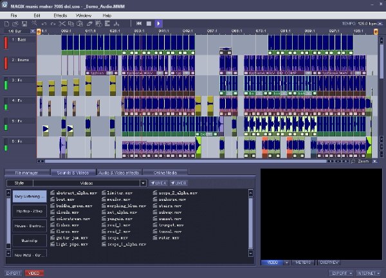Click the bottom small button below the vertical track scrollbar
The image size is (386, 278).
click(x=381, y=154)
